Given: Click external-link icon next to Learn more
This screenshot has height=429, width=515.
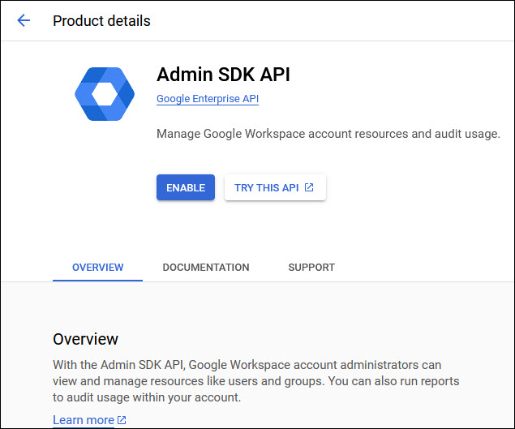Looking at the screenshot, I should (x=122, y=420).
